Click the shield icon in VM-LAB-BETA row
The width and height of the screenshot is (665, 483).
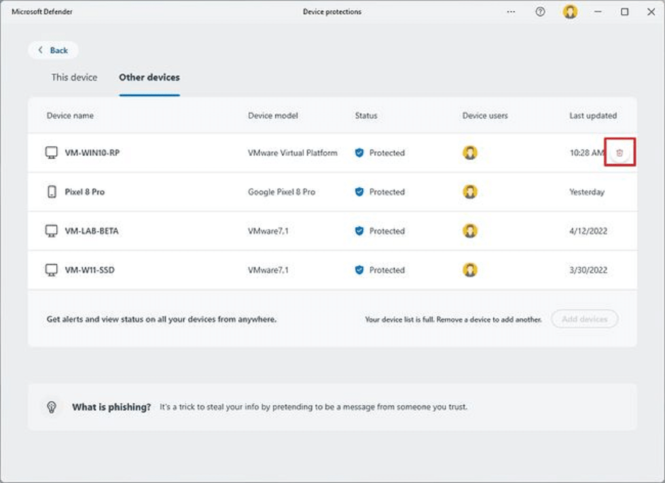pos(359,231)
